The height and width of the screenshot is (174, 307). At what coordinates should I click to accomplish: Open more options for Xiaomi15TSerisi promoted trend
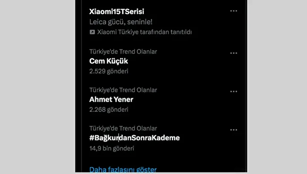point(234,11)
